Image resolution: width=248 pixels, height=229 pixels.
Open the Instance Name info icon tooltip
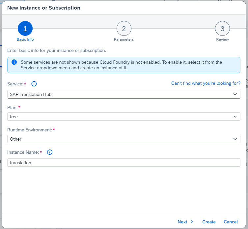(x=50, y=152)
